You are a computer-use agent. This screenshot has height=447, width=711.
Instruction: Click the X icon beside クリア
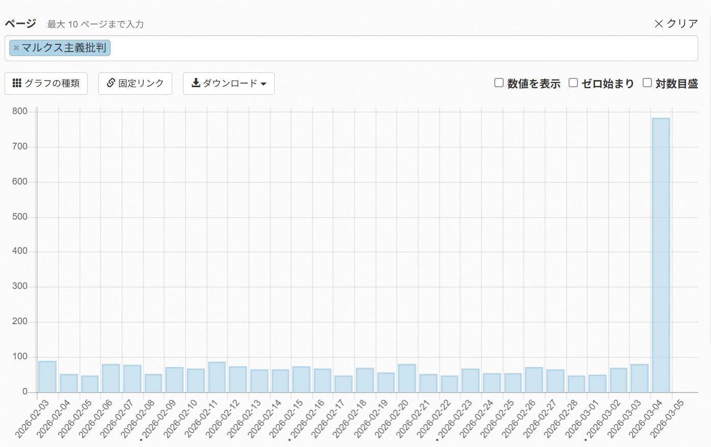[x=659, y=24]
